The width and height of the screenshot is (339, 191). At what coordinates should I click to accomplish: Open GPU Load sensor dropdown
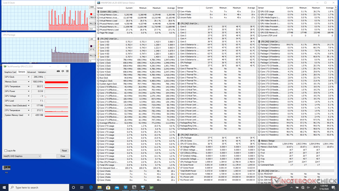[28, 101]
